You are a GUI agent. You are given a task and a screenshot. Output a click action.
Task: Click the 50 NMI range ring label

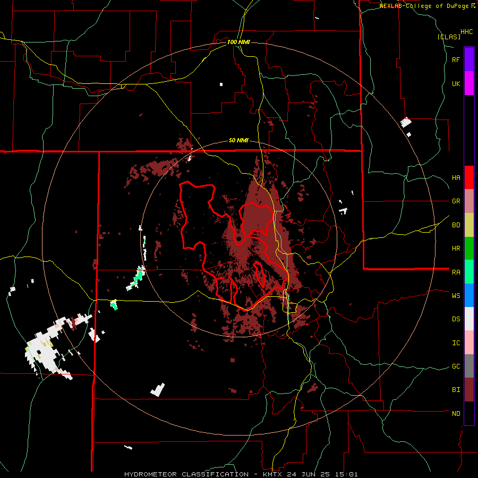[x=238, y=141]
